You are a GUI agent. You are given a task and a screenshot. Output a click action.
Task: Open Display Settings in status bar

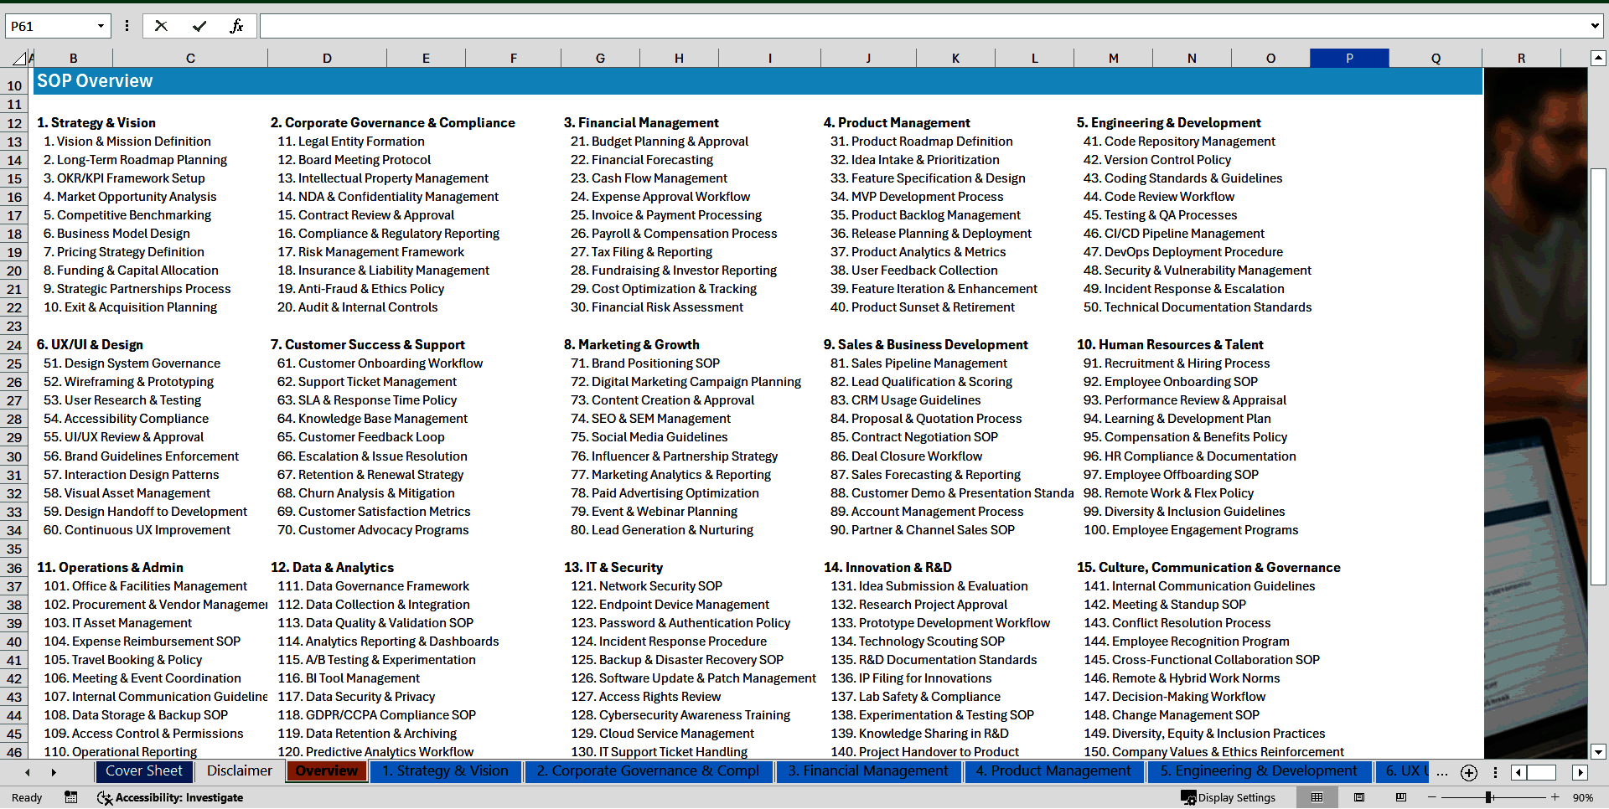pos(1228,797)
